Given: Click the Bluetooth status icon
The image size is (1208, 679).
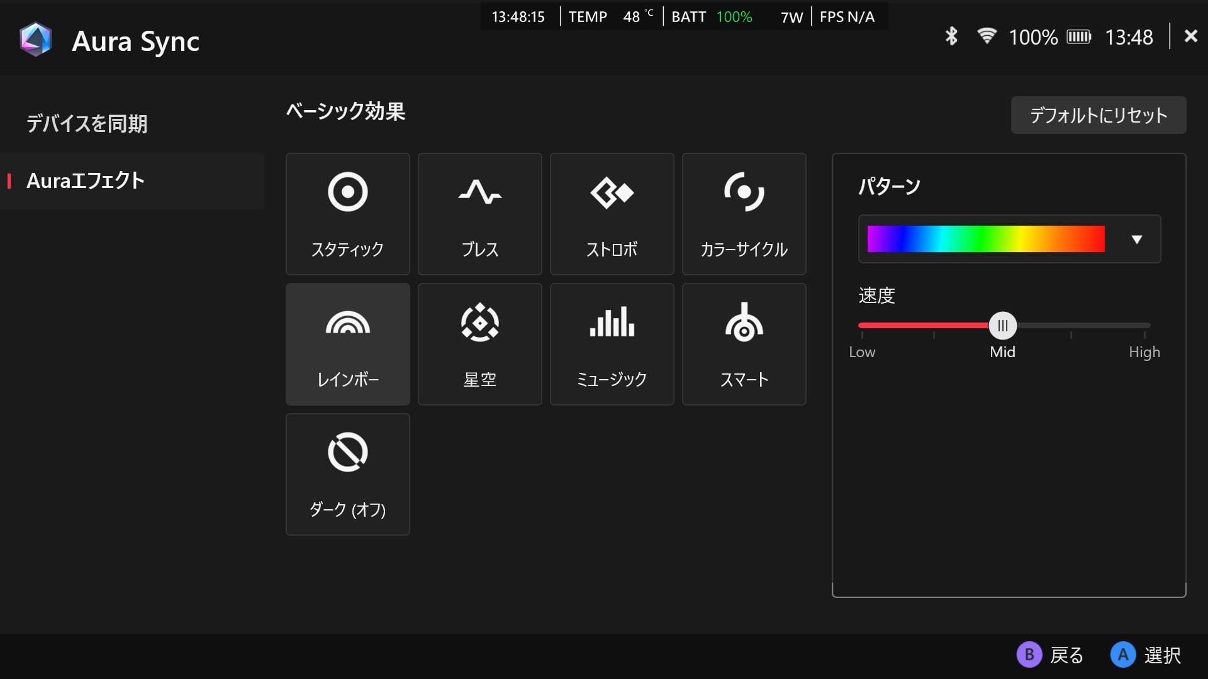Looking at the screenshot, I should coord(951,36).
